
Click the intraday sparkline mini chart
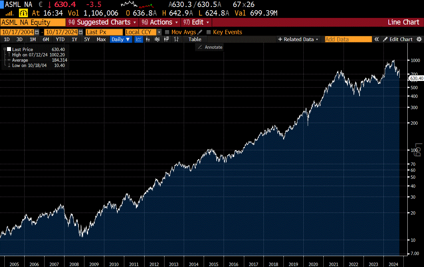pyautogui.click(x=137, y=5)
